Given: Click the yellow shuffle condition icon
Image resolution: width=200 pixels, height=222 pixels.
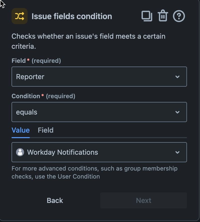Looking at the screenshot, I should coord(20,16).
